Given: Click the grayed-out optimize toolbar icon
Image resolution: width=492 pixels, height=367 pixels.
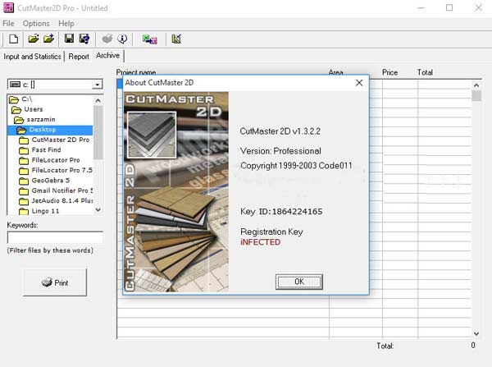Looking at the screenshot, I should coord(107,39).
